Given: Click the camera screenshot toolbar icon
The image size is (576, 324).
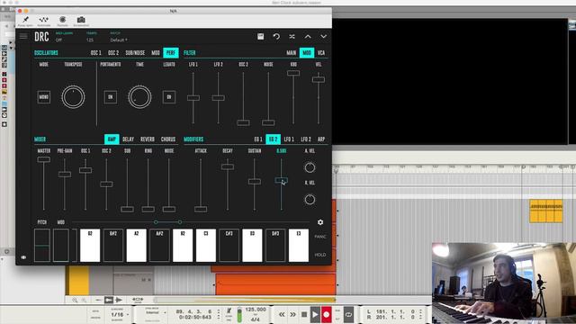Looking at the screenshot, I should [81, 20].
